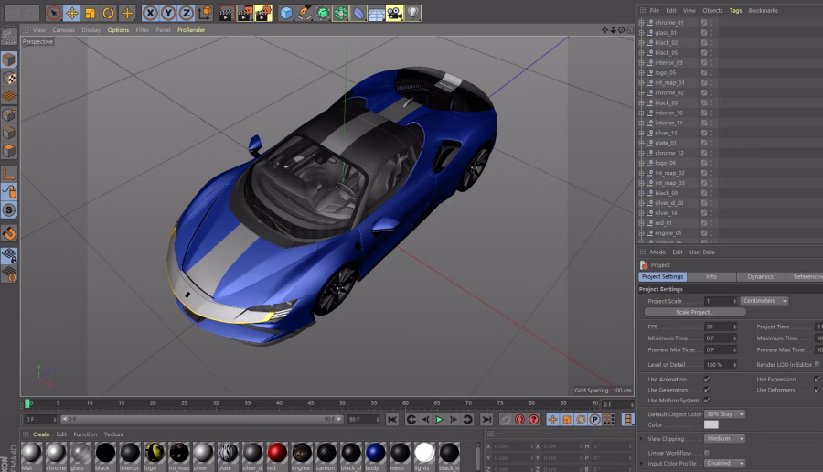Add a Floor environment object
823x472 pixels.
377,13
